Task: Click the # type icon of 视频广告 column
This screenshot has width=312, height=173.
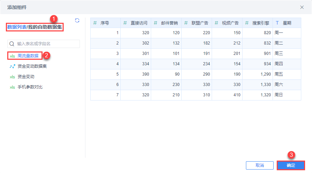Action: [x=216, y=23]
